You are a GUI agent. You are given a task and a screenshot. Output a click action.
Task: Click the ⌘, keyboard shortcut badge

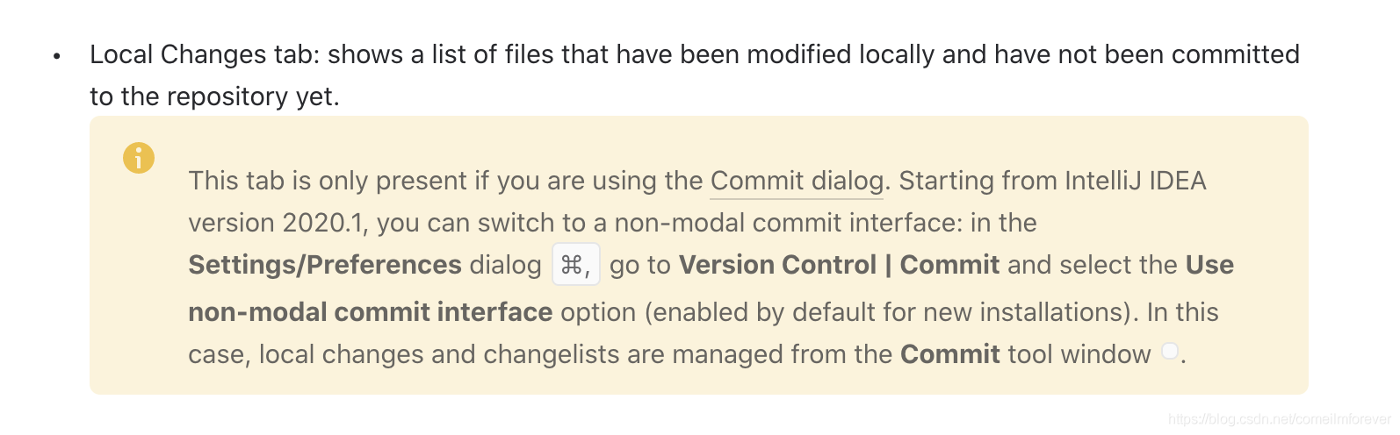575,265
